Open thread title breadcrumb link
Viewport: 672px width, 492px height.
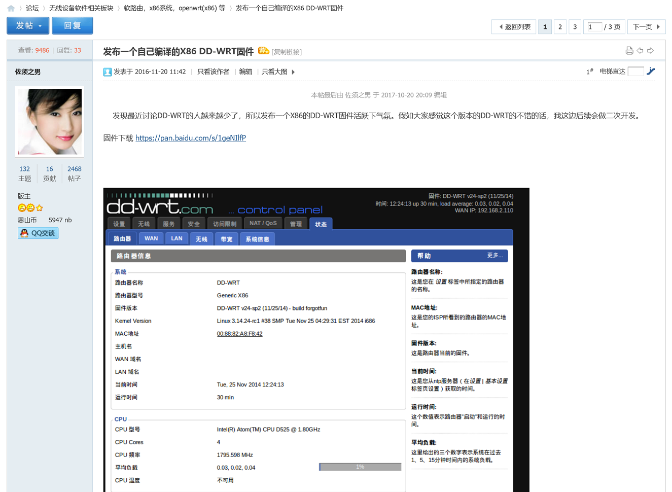pyautogui.click(x=290, y=8)
